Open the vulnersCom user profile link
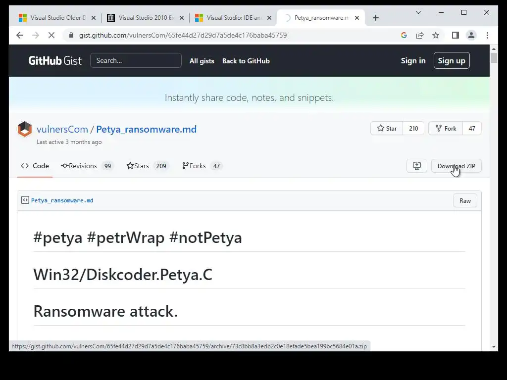 [x=62, y=129]
